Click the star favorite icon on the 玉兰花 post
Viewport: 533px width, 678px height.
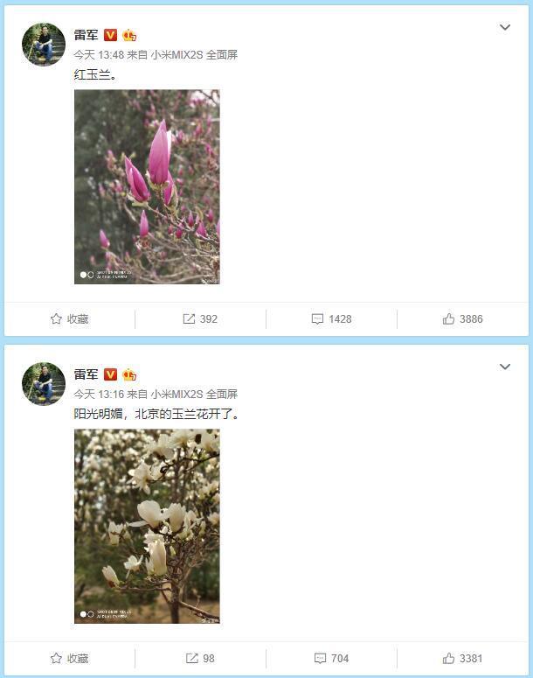point(56,659)
